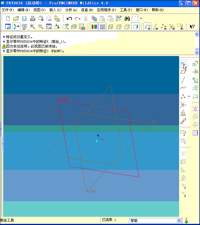Start the Revolve tool
Screen dimensions: 200x225
(195, 72)
